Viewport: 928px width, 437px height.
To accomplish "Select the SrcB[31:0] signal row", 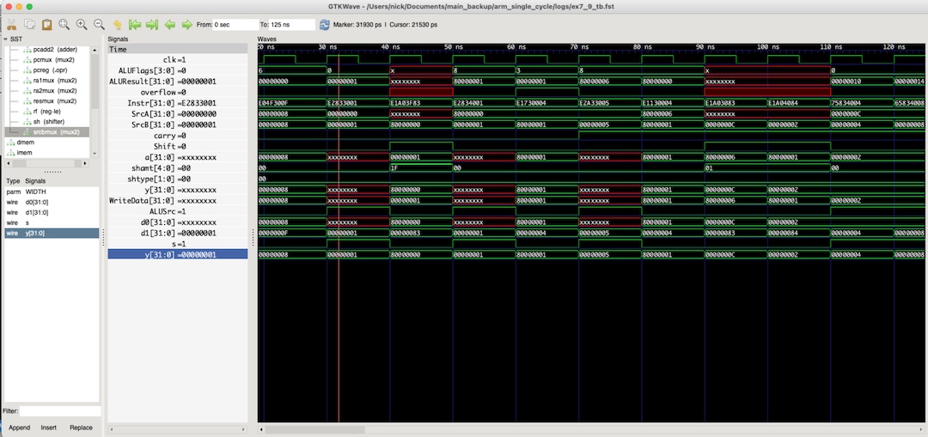I will tap(178, 124).
